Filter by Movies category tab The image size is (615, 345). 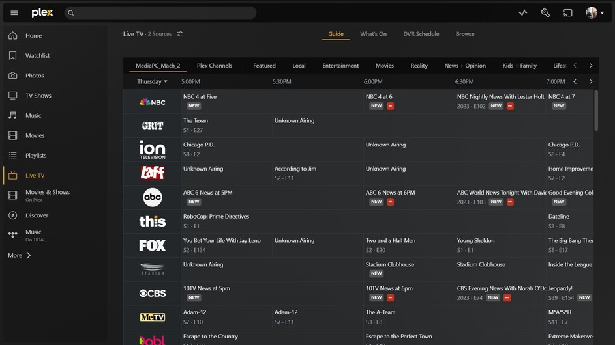(384, 66)
